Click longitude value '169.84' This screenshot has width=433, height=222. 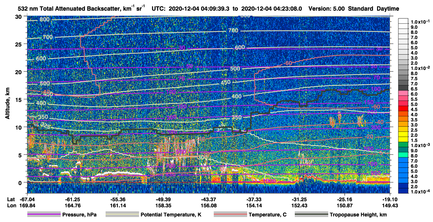pos(27,206)
